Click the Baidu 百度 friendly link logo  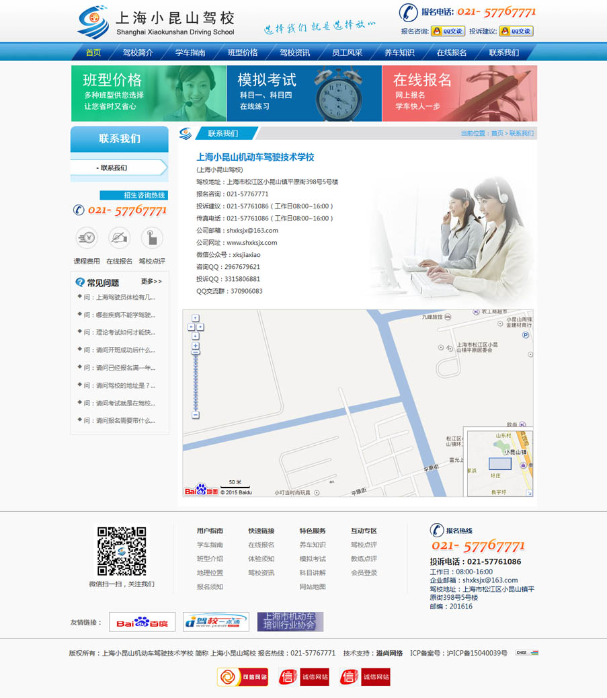[x=142, y=622]
